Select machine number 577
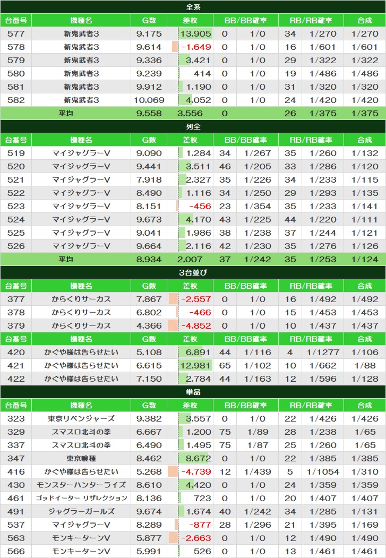Viewport: 386px width, 558px height. click(16, 34)
